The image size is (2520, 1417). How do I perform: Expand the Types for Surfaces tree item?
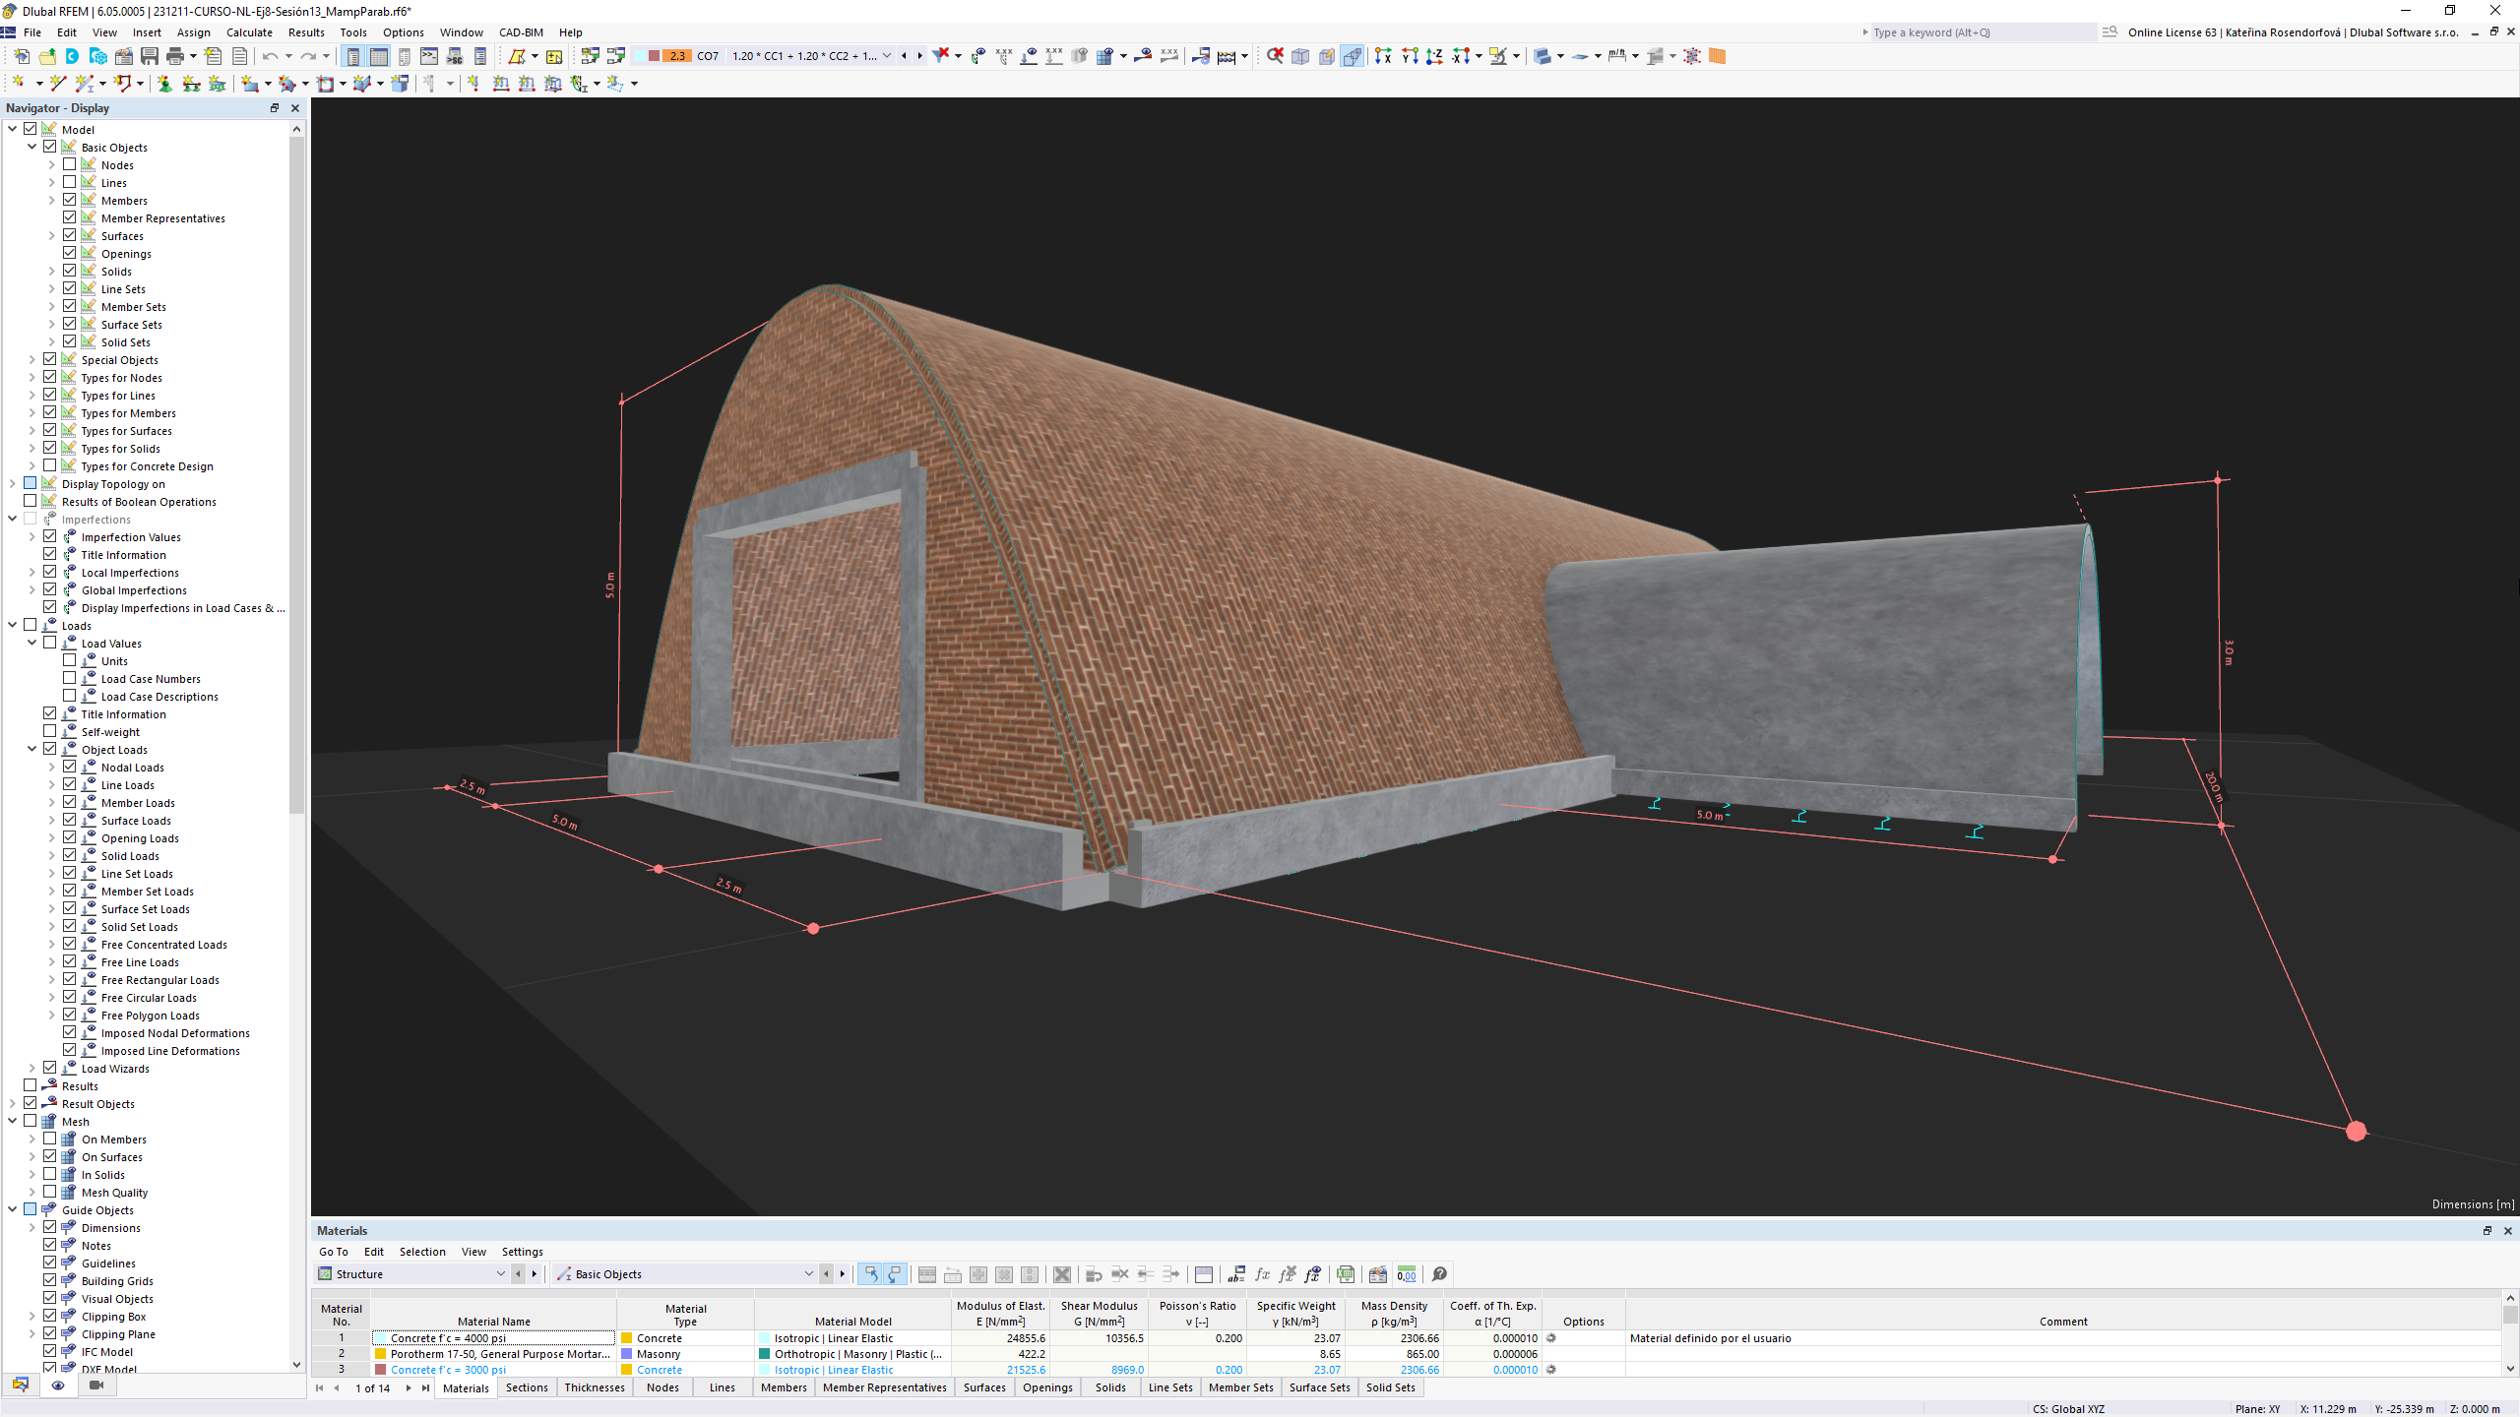(30, 431)
